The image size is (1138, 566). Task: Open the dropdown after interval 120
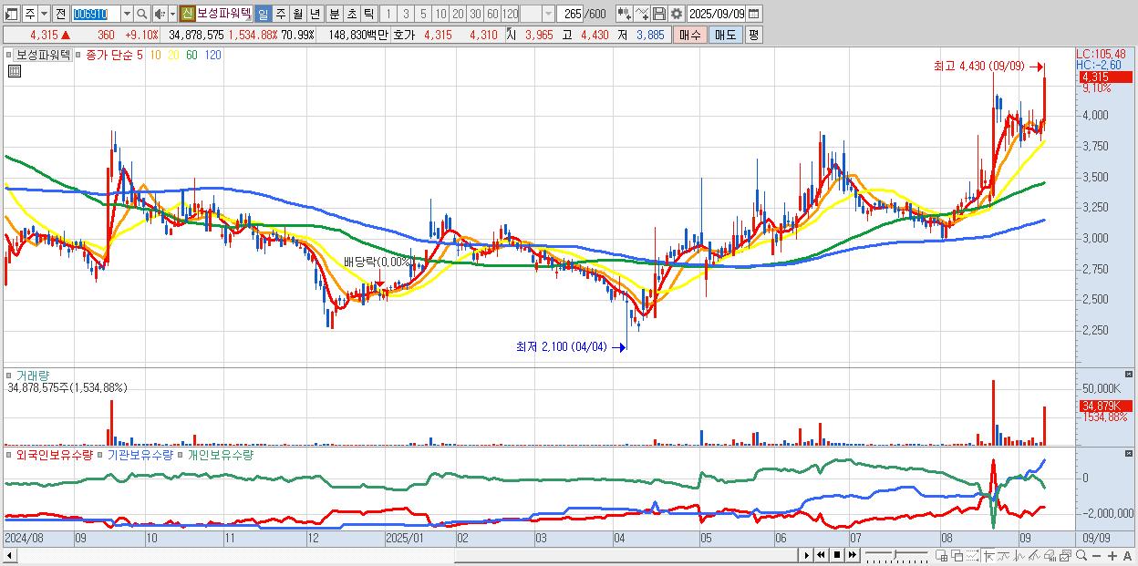click(x=548, y=14)
